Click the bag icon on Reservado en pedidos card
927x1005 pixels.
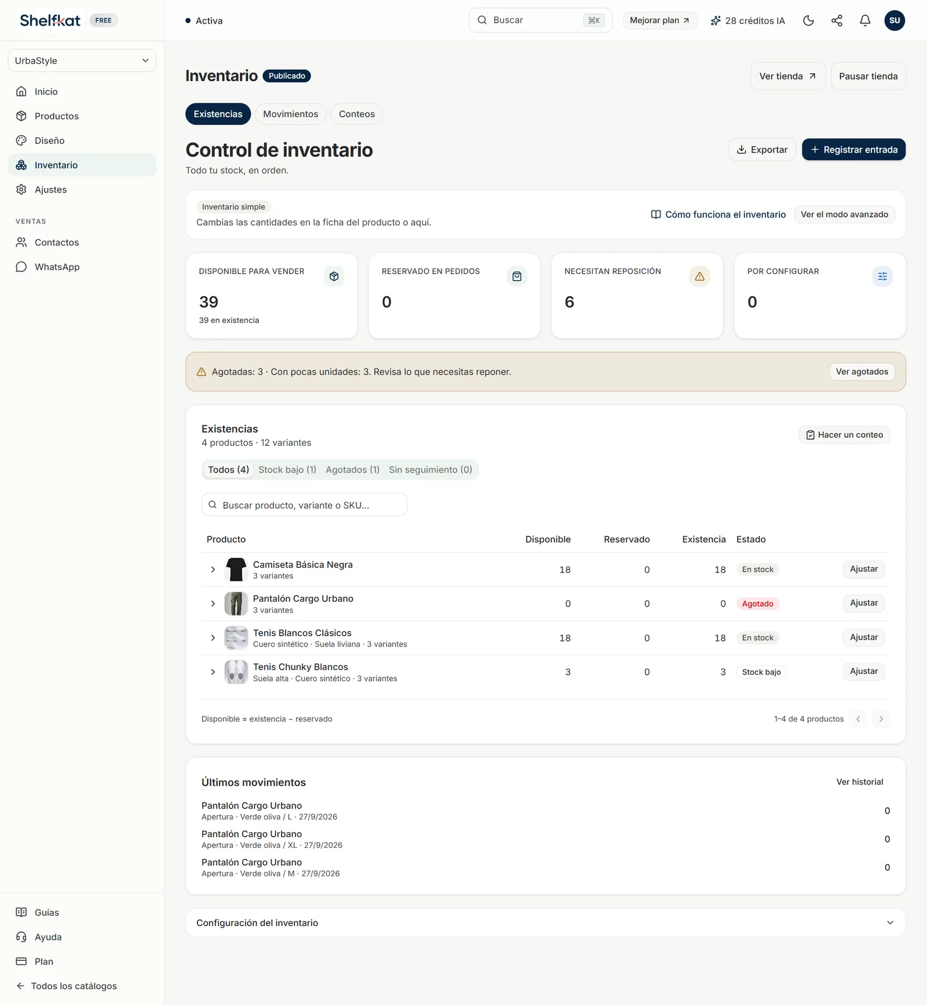[x=517, y=277]
